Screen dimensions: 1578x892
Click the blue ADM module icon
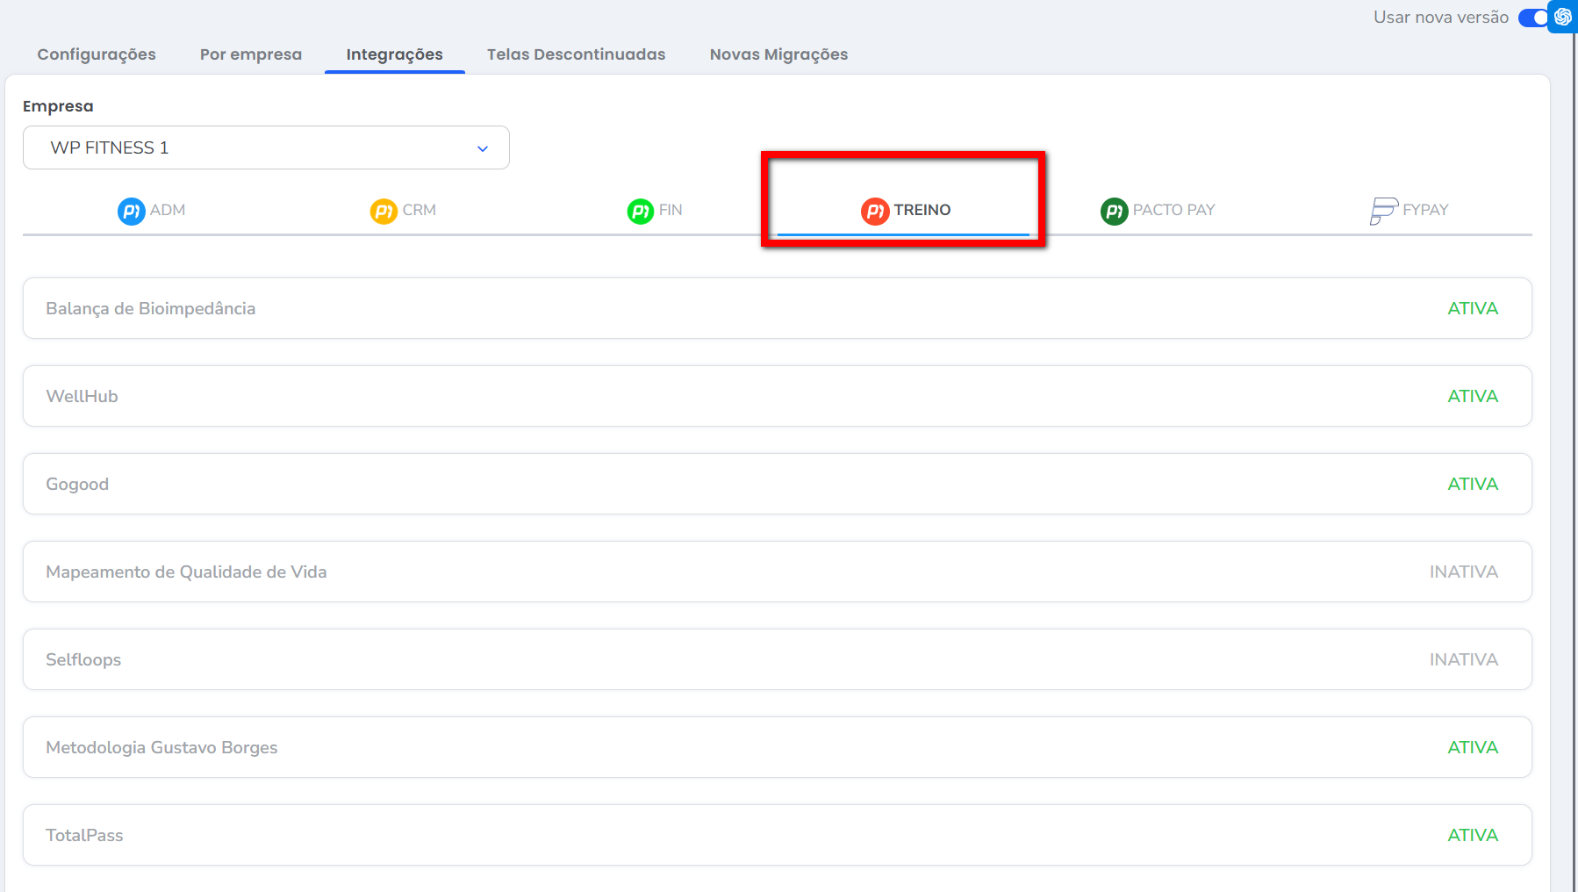[x=131, y=211]
